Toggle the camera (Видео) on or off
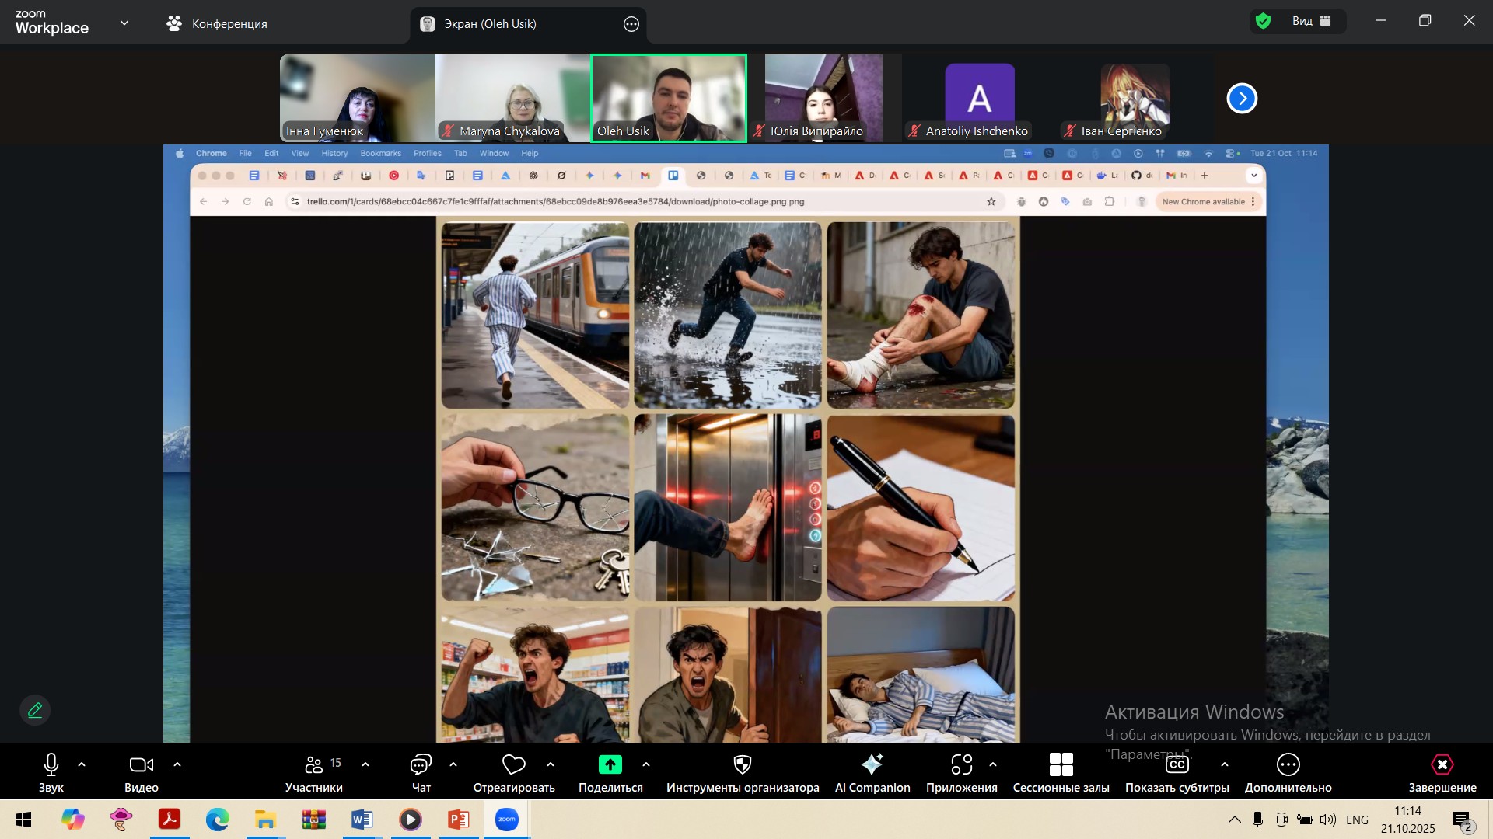 (x=141, y=765)
